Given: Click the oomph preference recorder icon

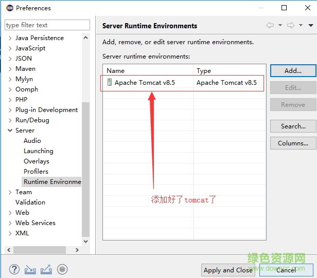Looking at the screenshot, I should pos(62,269).
